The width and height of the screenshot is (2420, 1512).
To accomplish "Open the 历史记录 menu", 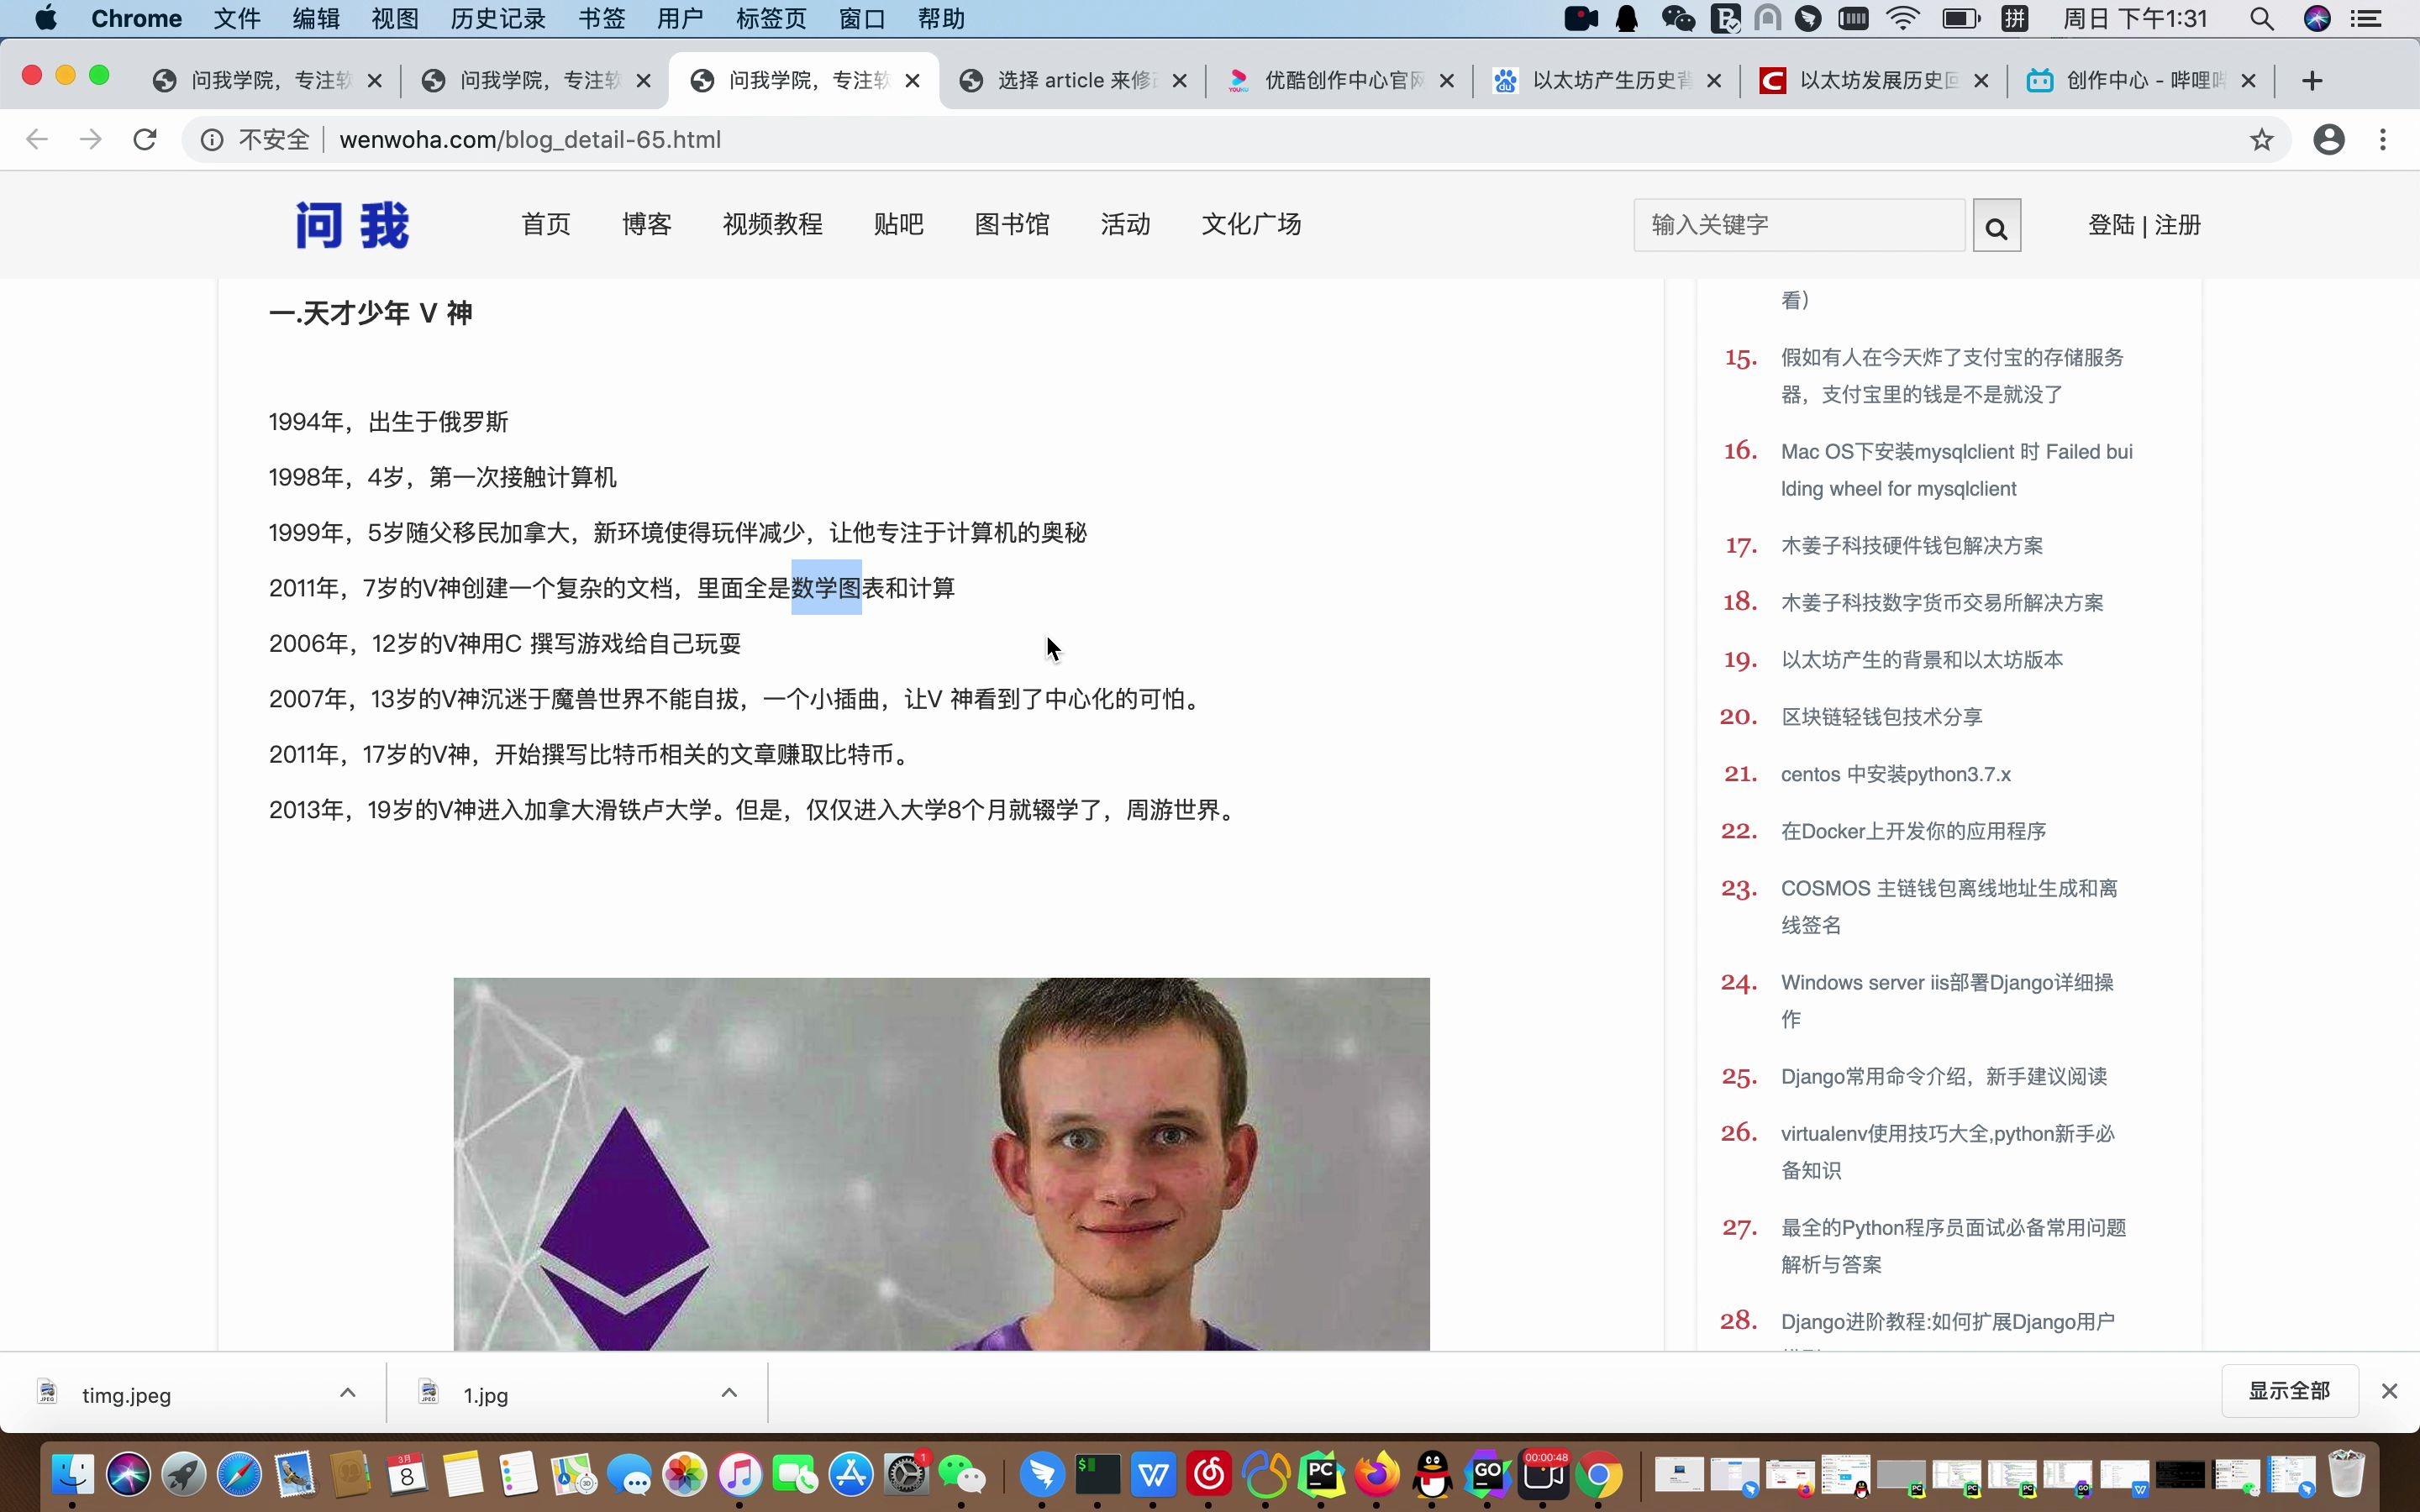I will pos(498,19).
